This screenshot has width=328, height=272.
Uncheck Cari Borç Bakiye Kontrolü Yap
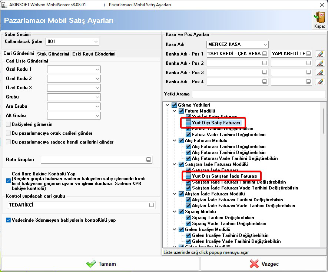(9, 181)
